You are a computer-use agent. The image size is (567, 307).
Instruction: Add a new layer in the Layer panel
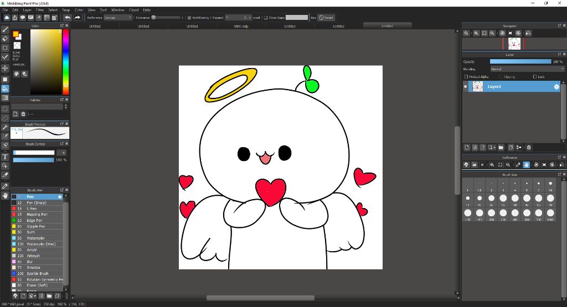[467, 147]
